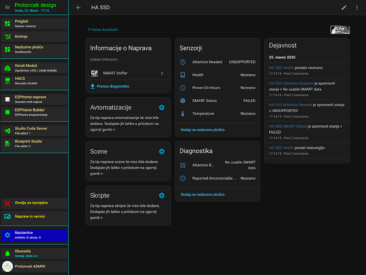Click the Obvestila bell icon

tap(8, 254)
